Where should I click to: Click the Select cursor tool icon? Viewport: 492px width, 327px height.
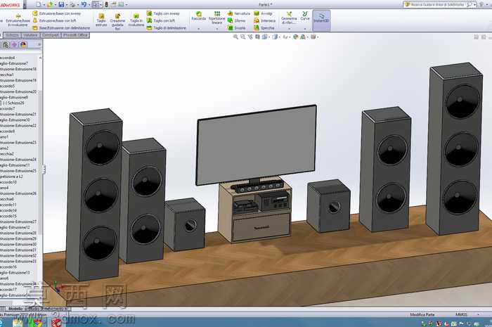(x=96, y=4)
